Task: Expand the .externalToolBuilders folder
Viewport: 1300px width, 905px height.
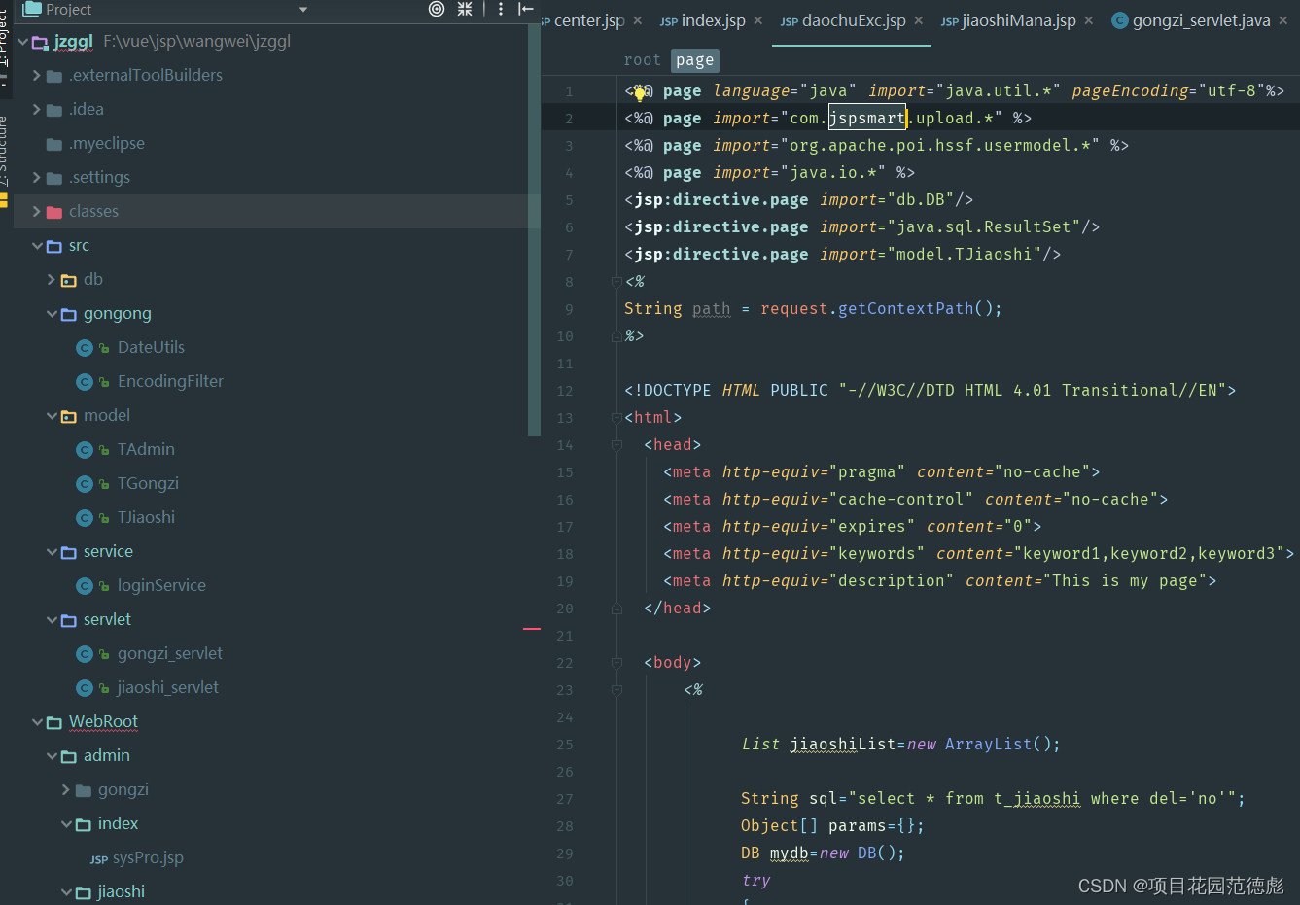Action: (37, 76)
